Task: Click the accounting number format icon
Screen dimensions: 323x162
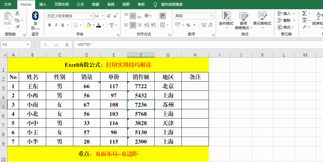Action: point(178,25)
